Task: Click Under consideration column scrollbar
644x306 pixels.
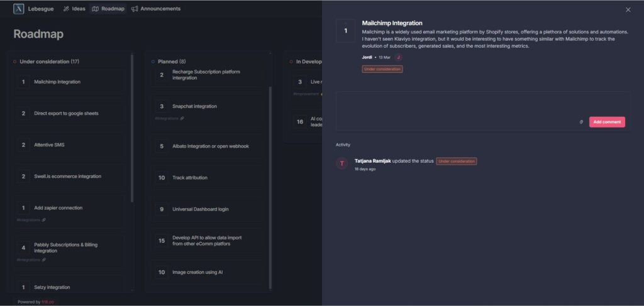Action: [132, 128]
